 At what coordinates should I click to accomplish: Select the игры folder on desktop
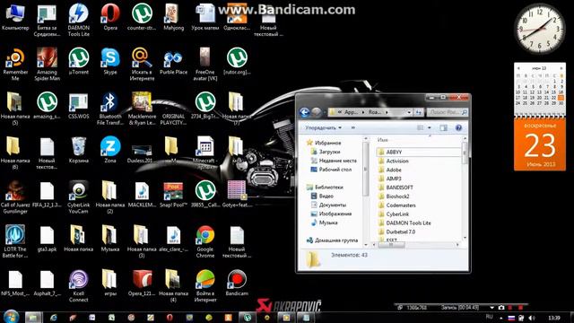pos(110,283)
